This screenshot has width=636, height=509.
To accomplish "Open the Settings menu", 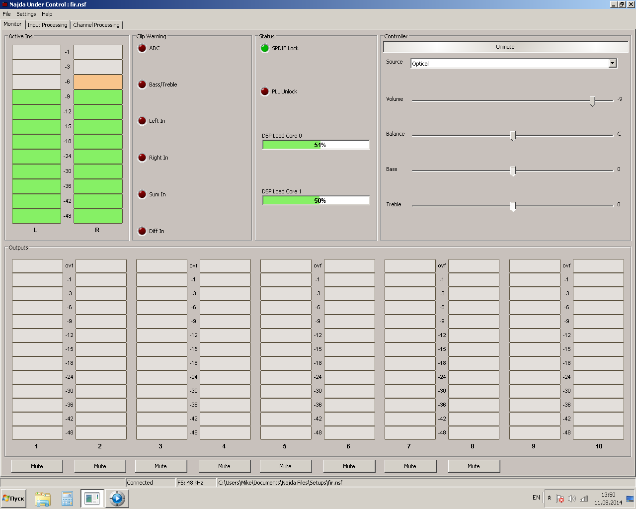I will pyautogui.click(x=26, y=14).
